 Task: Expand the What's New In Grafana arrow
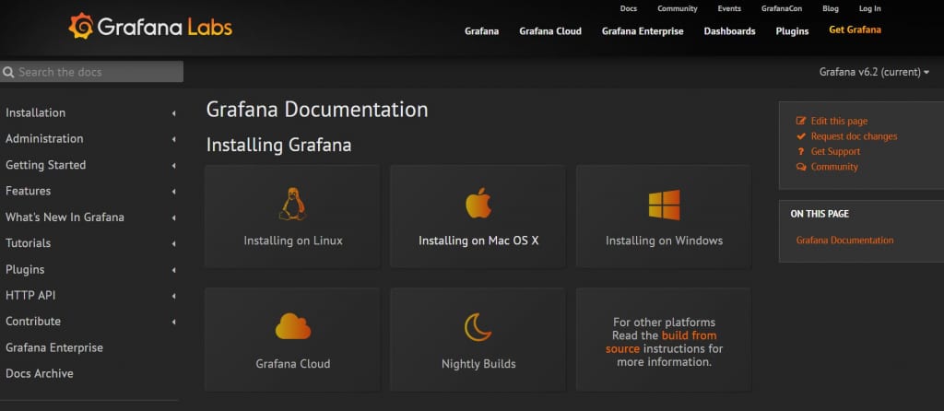click(x=173, y=217)
